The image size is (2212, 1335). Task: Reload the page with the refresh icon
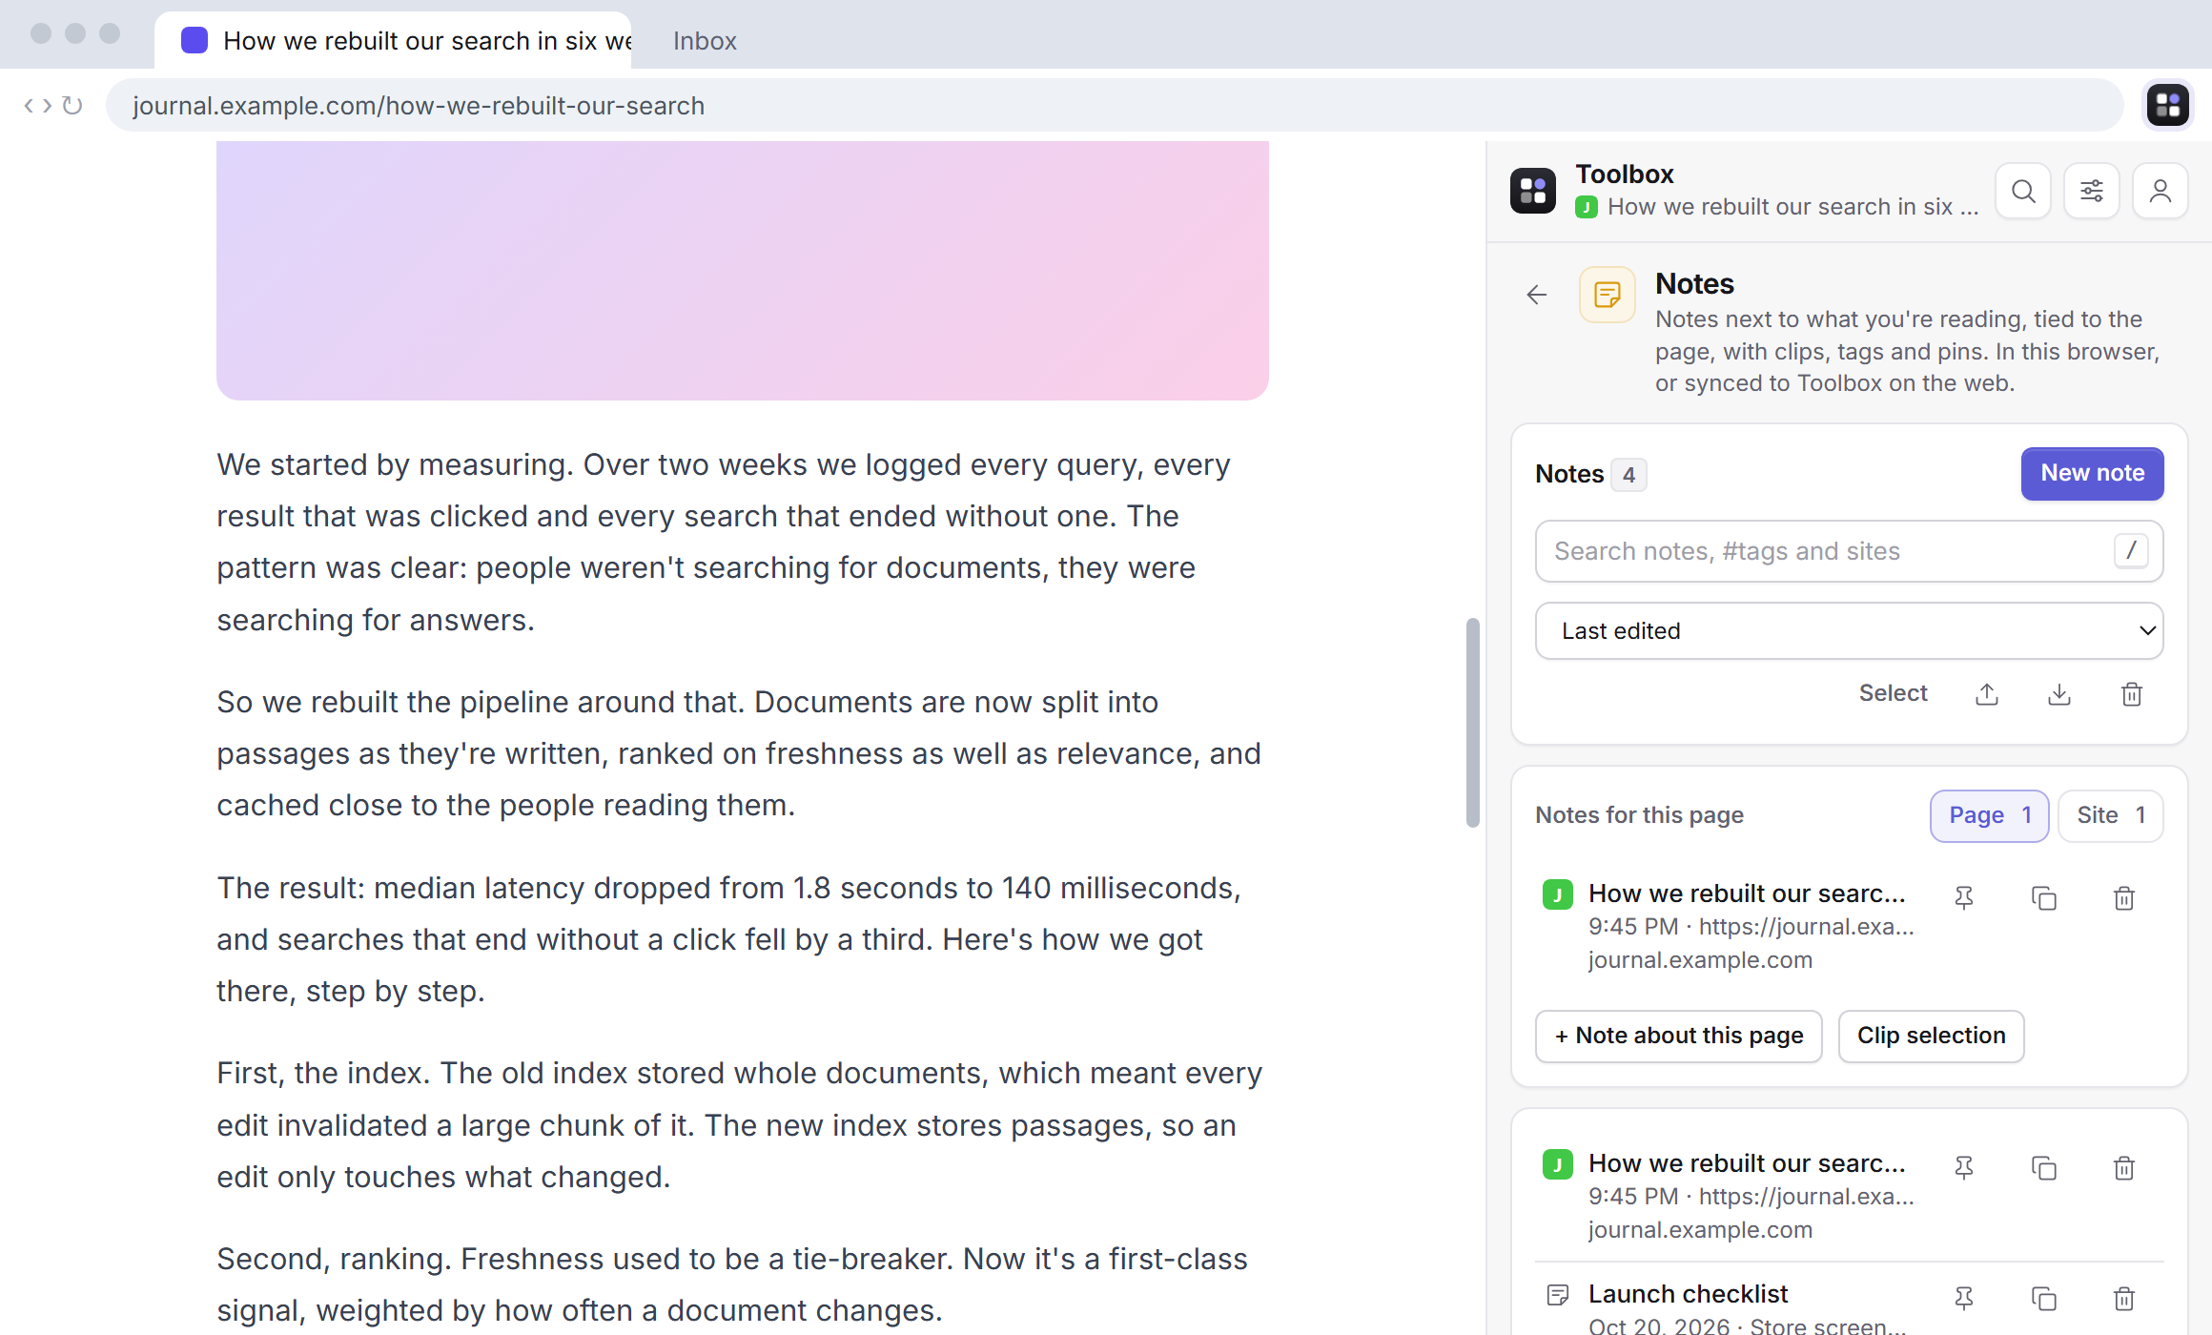point(72,105)
